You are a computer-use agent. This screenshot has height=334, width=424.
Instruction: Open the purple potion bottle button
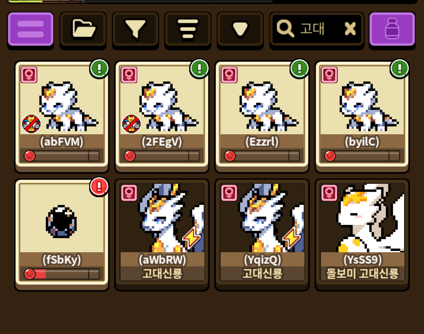tap(392, 29)
